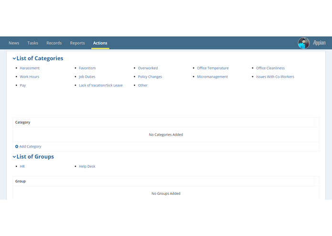Click Lack of Vacation/Sick Leave link
Screen dimensions: 332x236
(x=101, y=86)
